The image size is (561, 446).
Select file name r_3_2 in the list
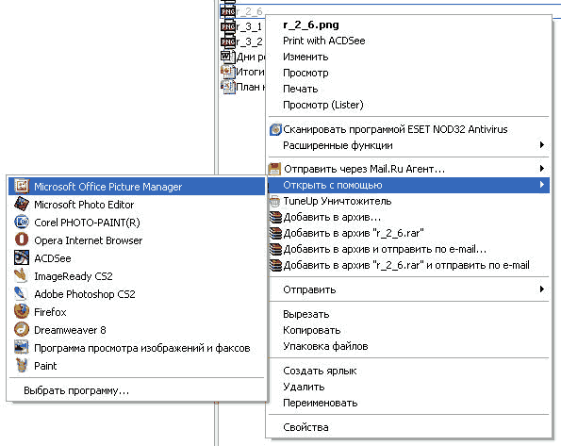click(249, 41)
